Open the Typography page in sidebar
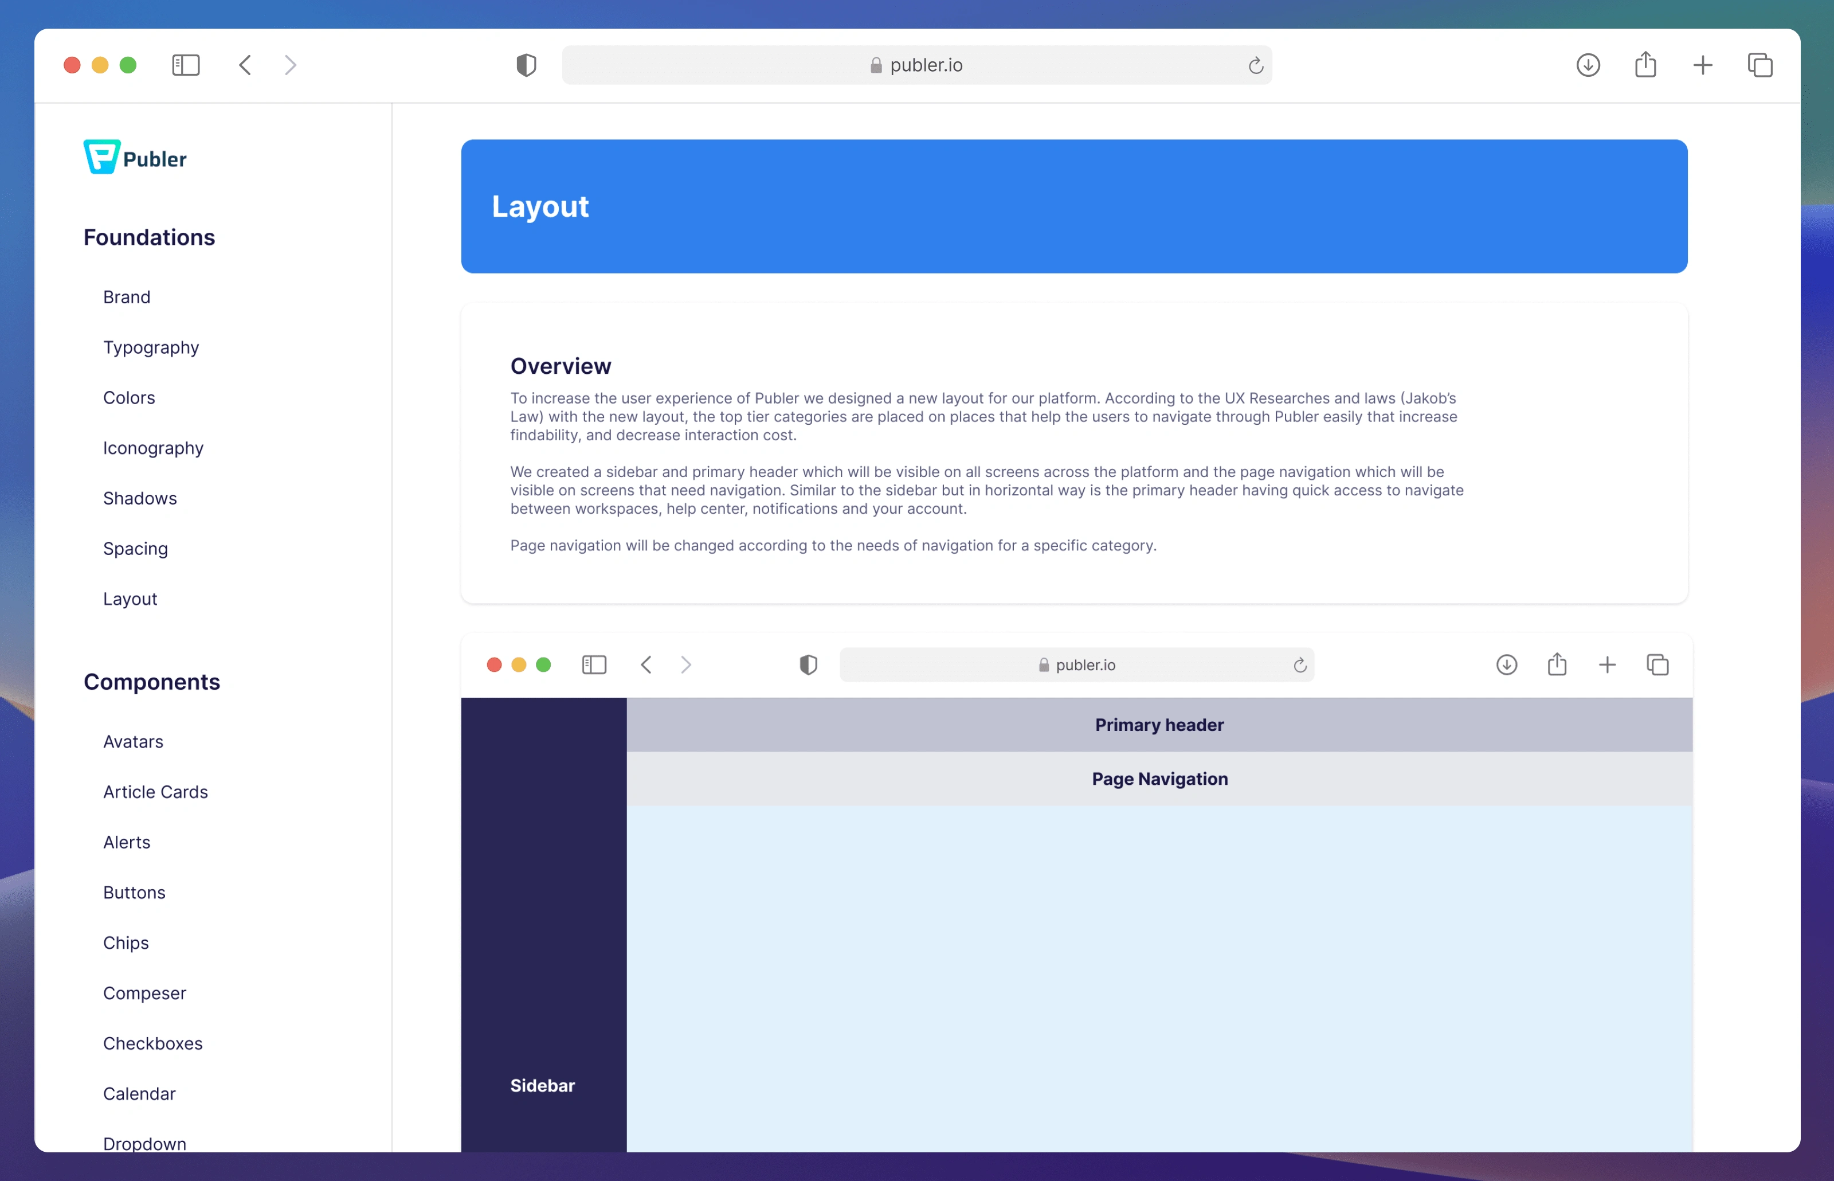1834x1181 pixels. (151, 347)
